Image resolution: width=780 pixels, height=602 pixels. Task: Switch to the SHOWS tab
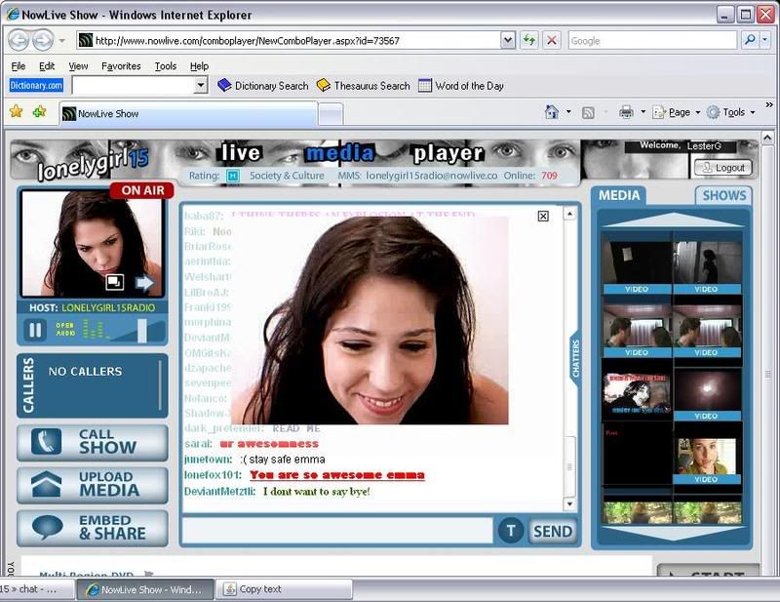click(723, 195)
